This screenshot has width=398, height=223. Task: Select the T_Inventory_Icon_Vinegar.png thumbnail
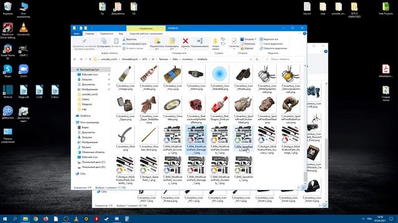(x=125, y=74)
